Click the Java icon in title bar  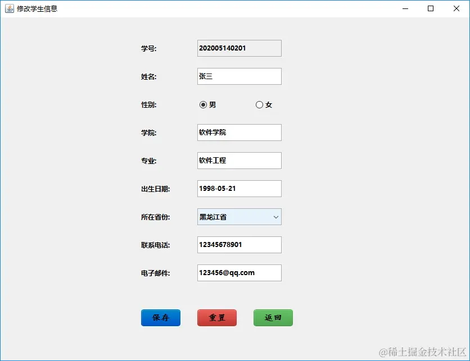point(10,8)
